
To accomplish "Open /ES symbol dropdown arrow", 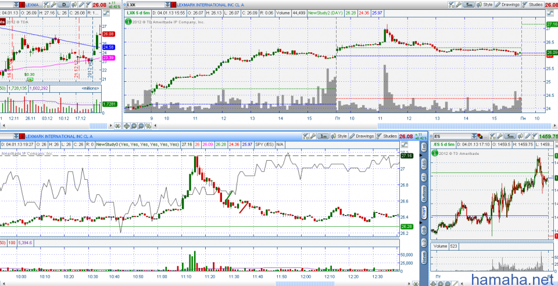I will pos(474,136).
